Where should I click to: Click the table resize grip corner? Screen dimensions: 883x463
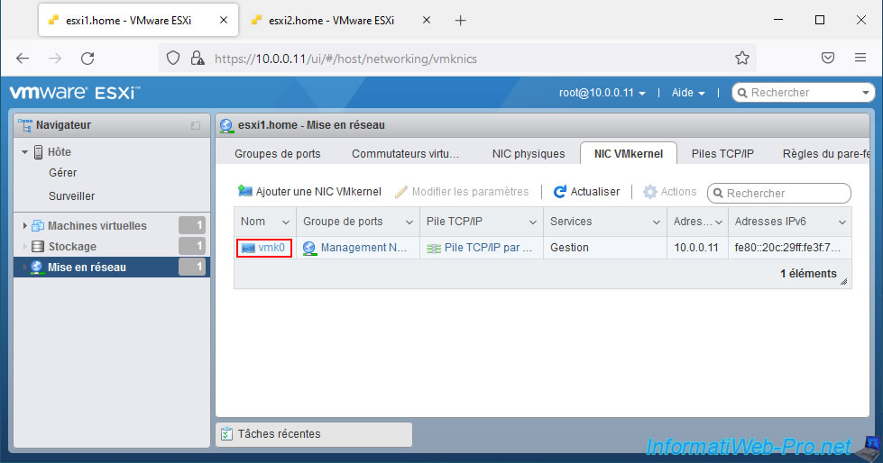point(843,281)
